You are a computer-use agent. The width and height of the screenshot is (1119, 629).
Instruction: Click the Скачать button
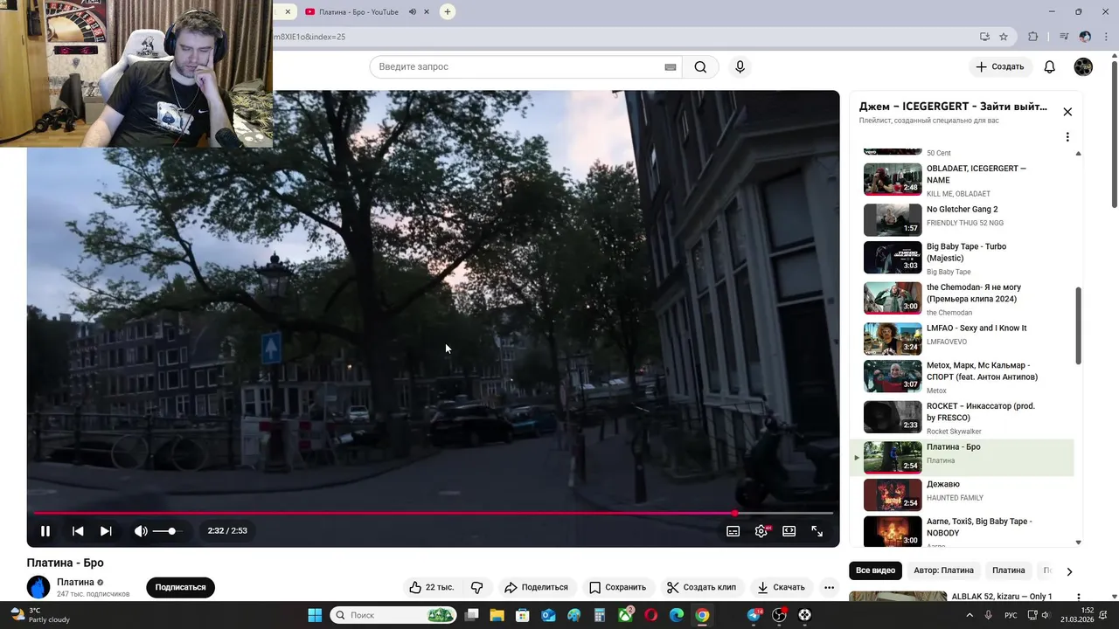click(781, 587)
